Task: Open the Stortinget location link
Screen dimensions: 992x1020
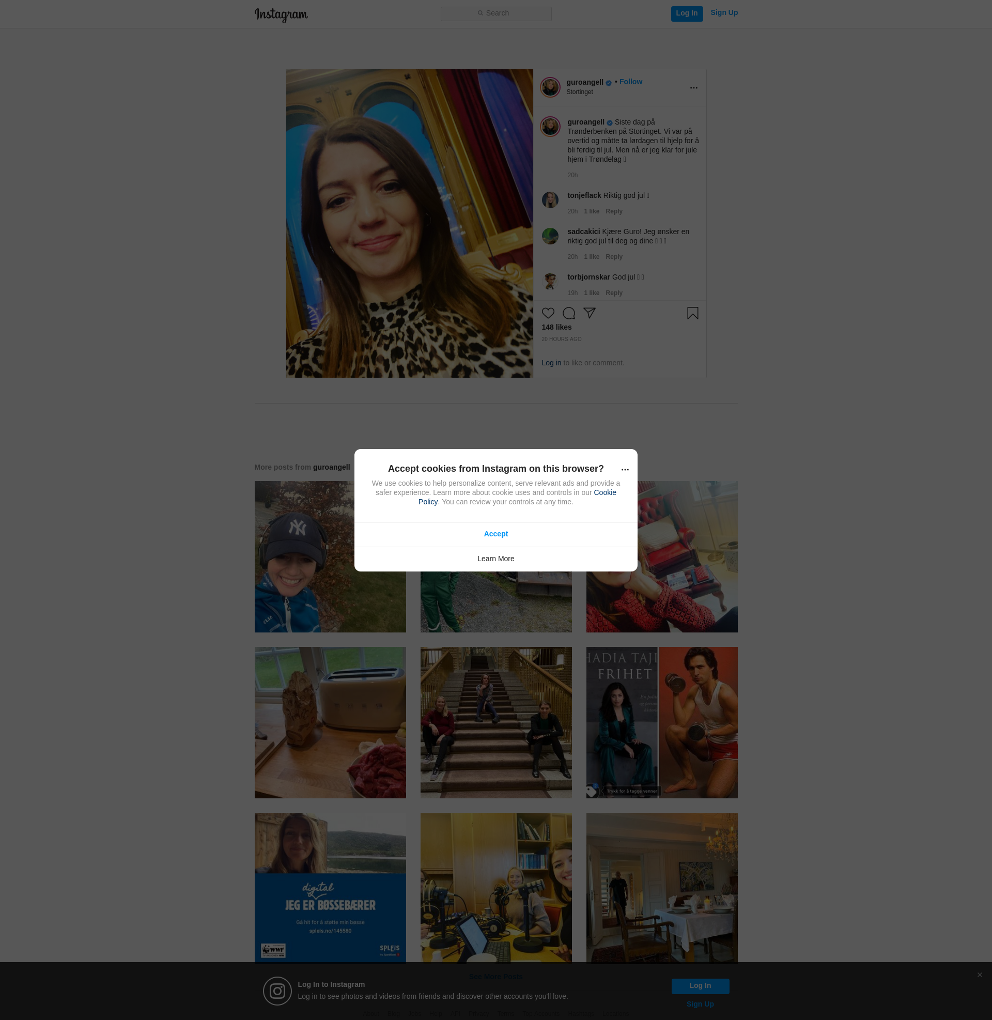Action: [x=579, y=92]
